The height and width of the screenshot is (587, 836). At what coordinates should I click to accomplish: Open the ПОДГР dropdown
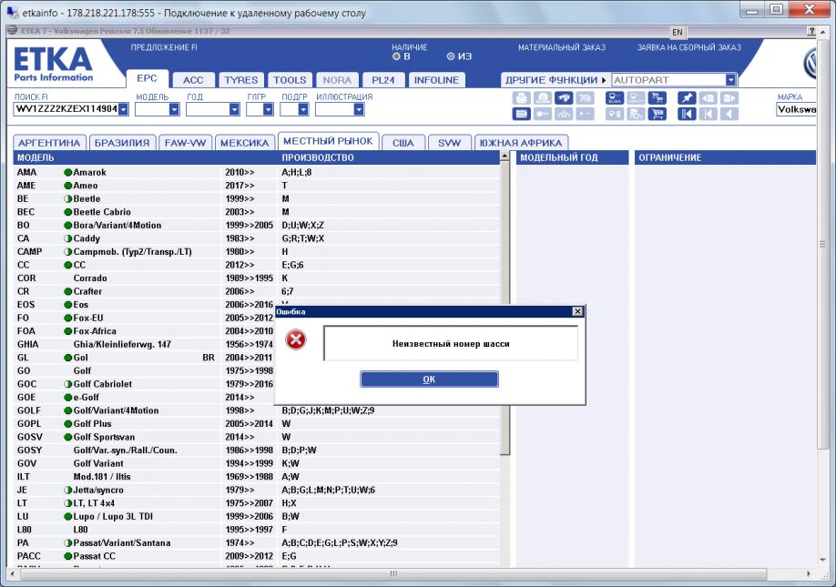click(303, 109)
